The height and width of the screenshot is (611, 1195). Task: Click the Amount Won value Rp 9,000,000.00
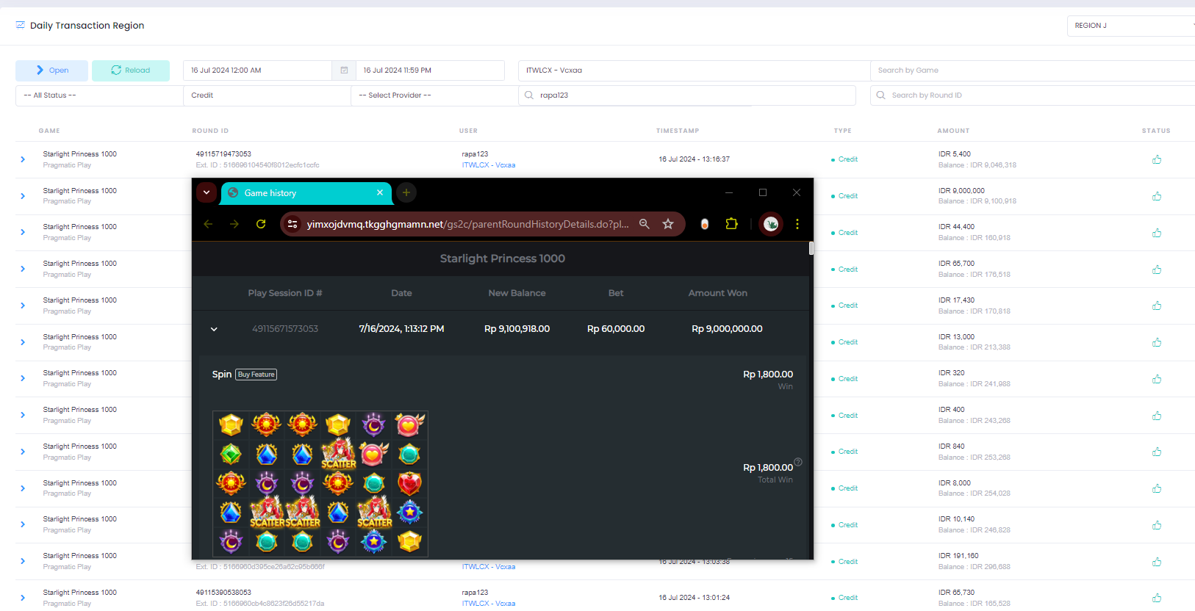pos(727,329)
